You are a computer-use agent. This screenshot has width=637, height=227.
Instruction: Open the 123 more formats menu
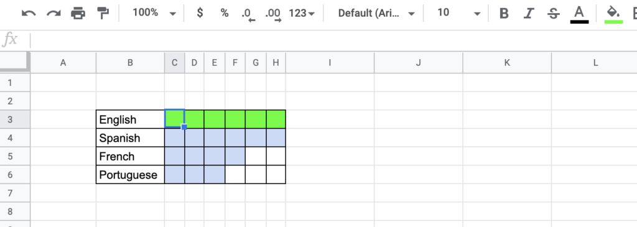click(302, 13)
